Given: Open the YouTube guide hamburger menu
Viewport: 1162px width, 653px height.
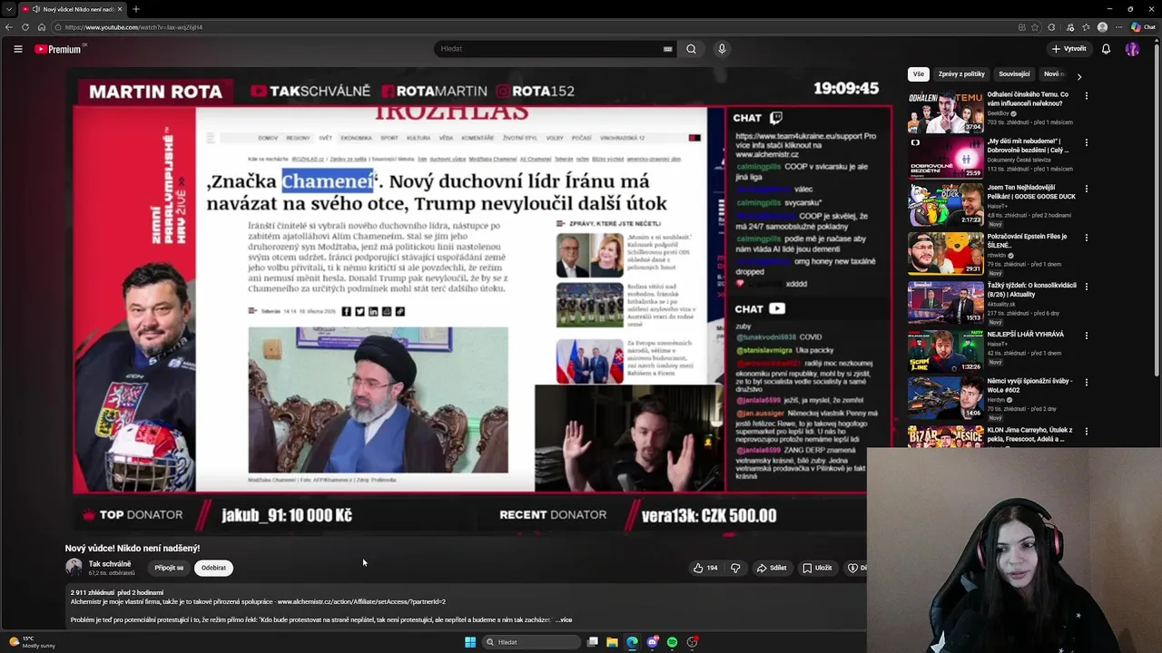Looking at the screenshot, I should pyautogui.click(x=18, y=49).
